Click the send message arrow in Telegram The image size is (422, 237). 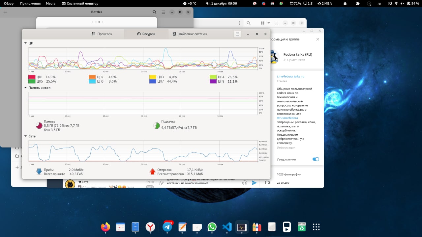(254, 183)
